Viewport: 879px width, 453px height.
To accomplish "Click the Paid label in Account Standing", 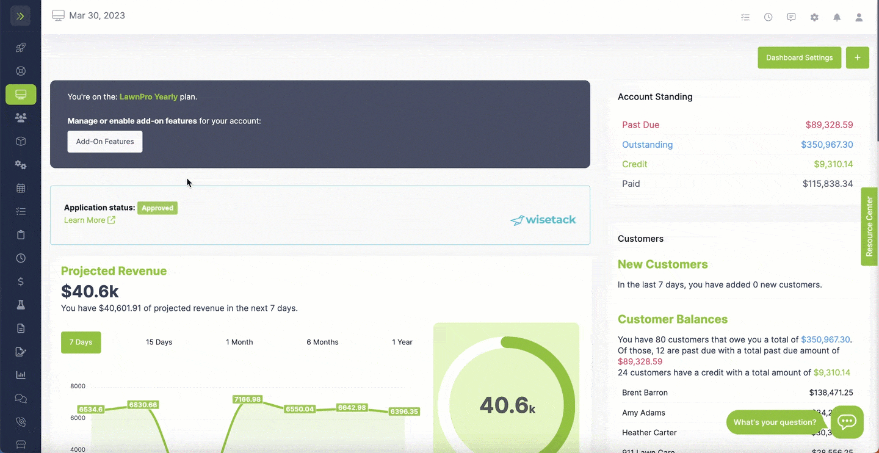I will (631, 184).
